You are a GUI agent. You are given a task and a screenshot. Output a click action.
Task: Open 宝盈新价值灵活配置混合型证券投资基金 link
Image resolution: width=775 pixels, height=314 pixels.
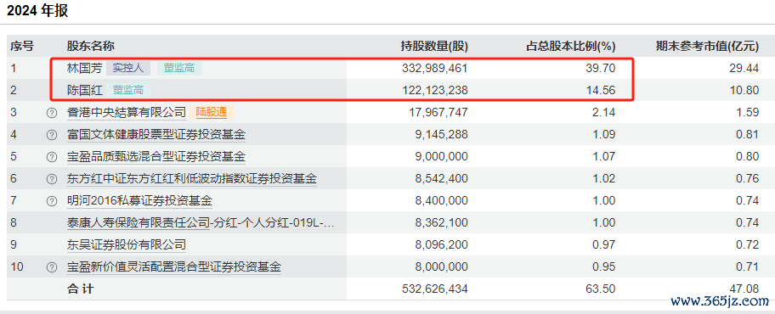pyautogui.click(x=174, y=267)
